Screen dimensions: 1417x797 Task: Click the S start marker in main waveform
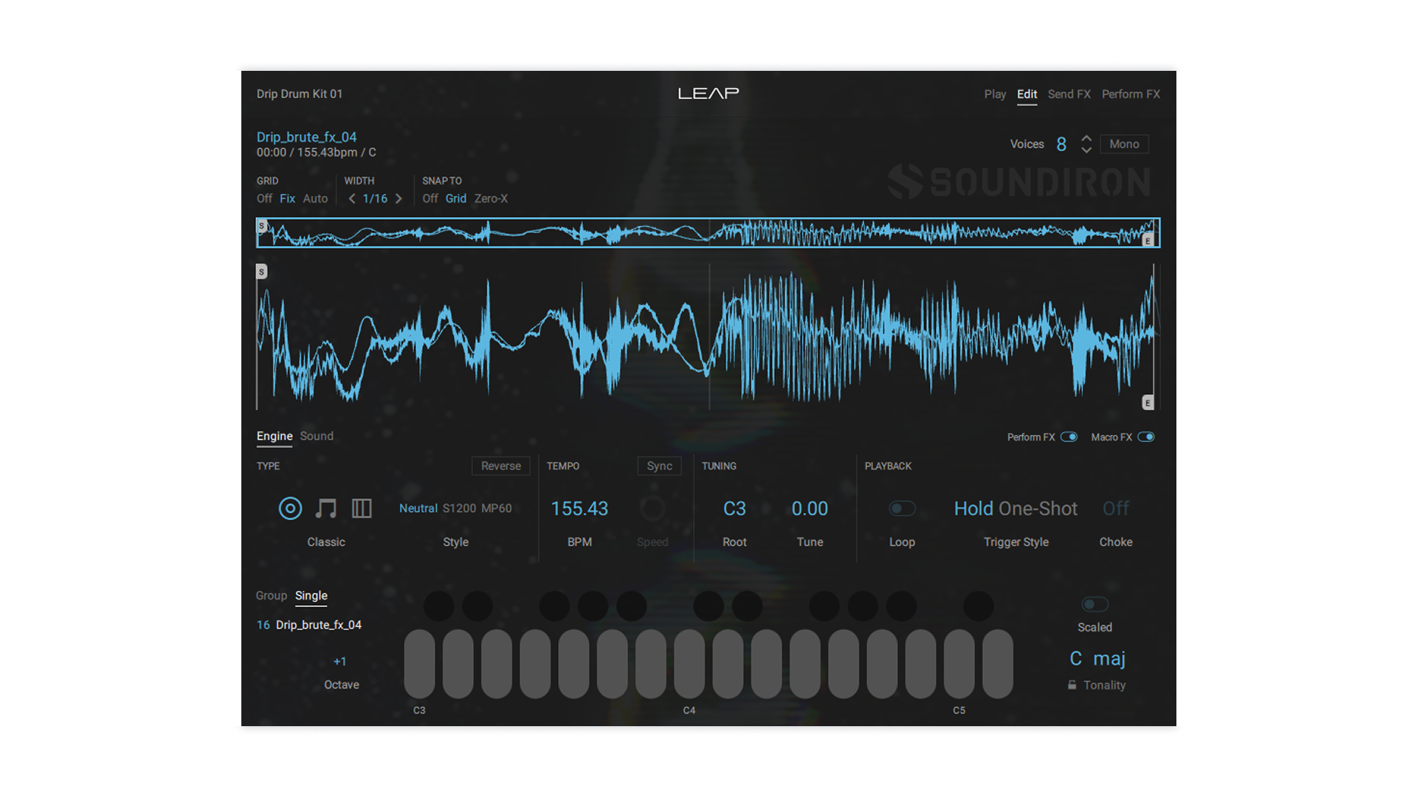click(x=261, y=272)
